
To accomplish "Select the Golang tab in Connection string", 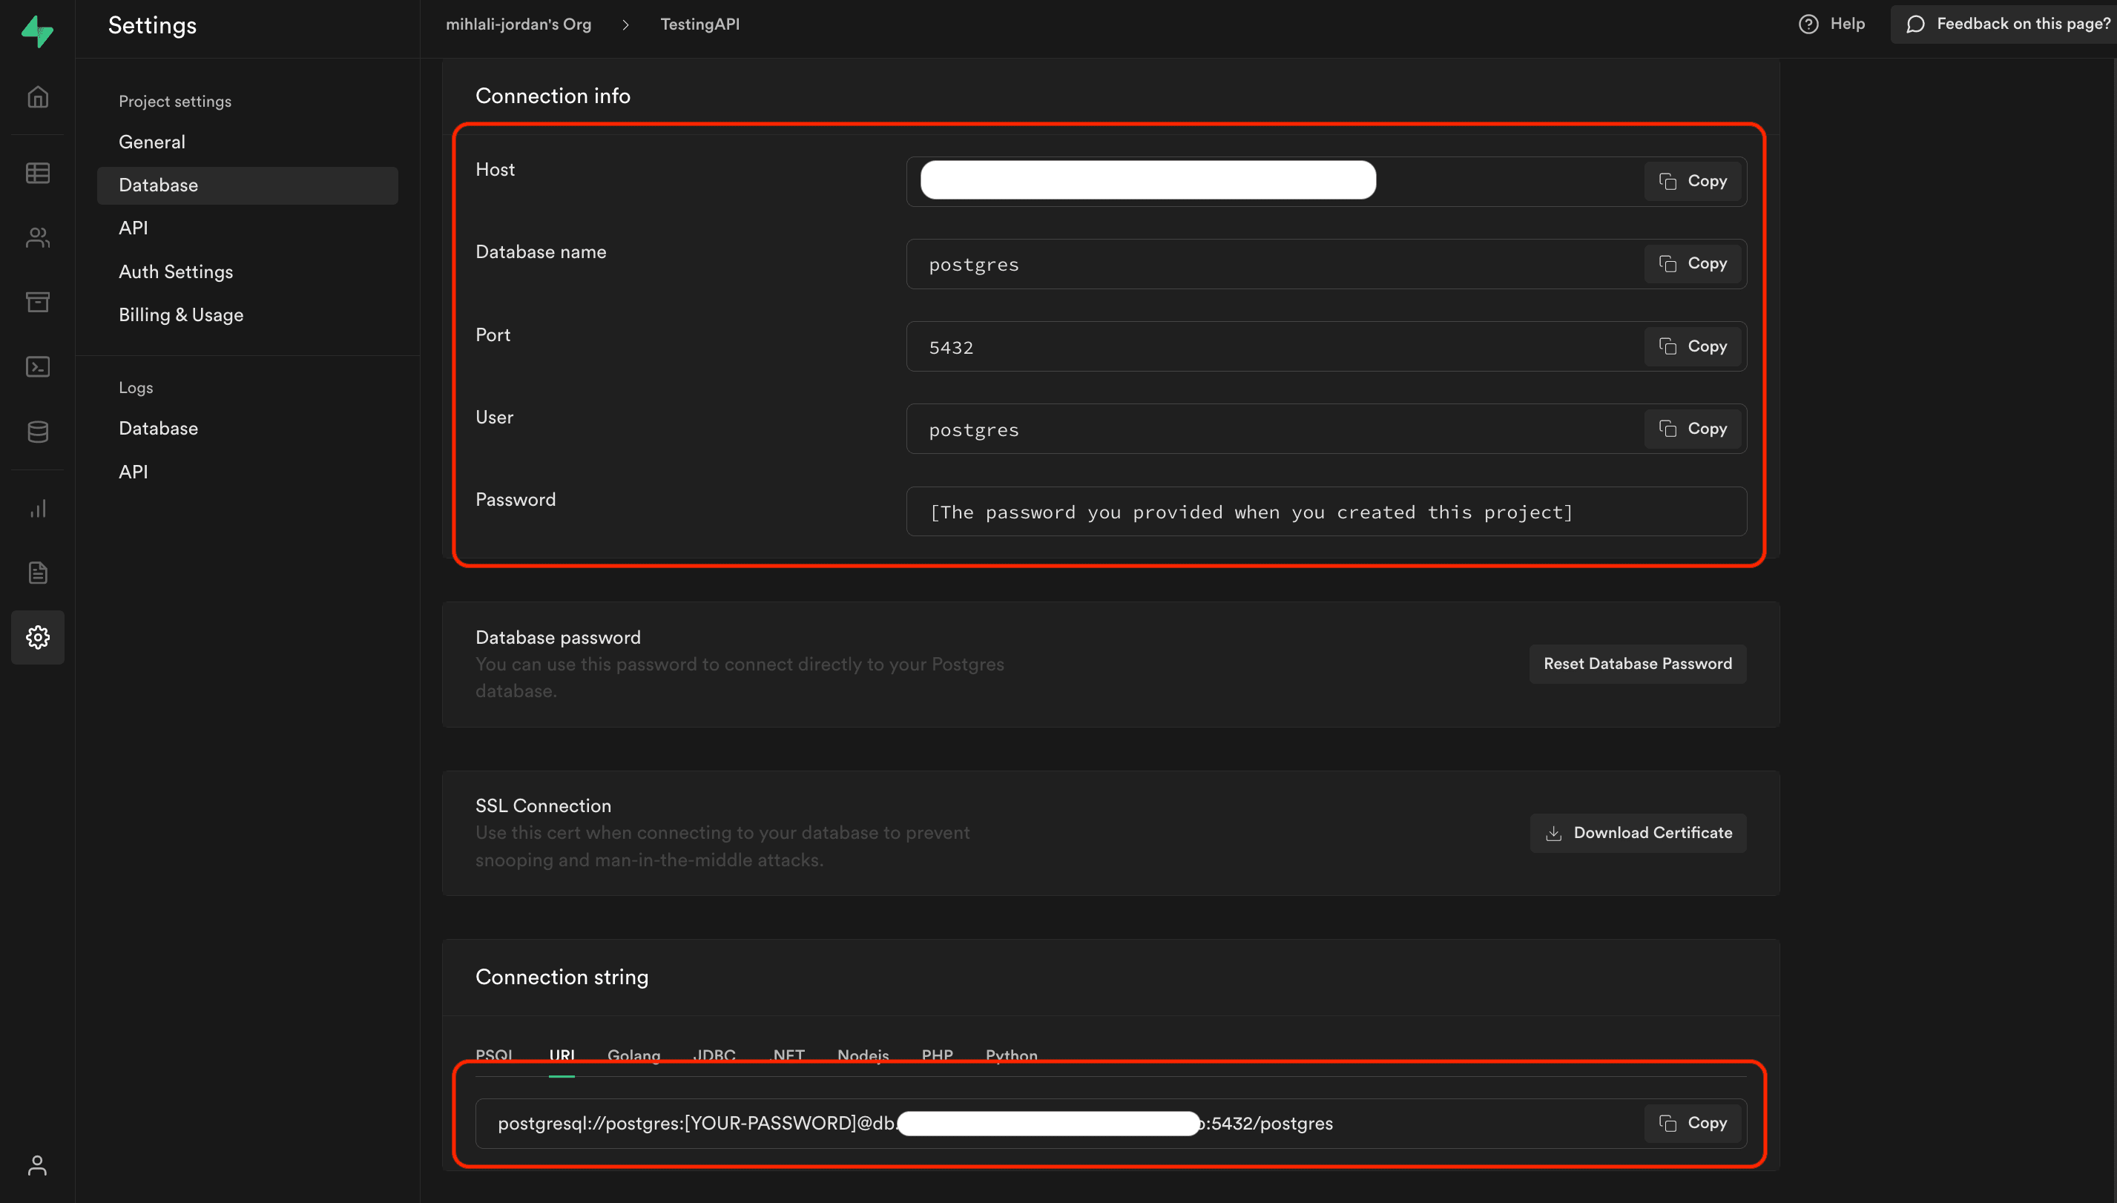I will point(634,1055).
